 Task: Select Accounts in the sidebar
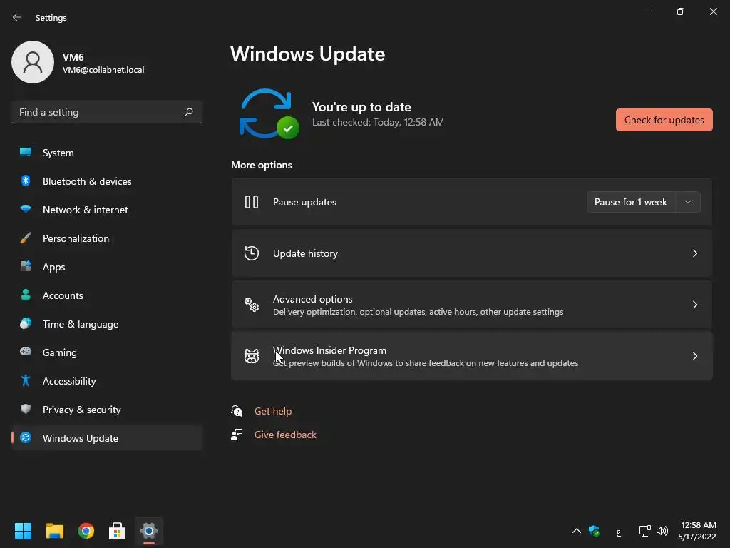pos(107,295)
